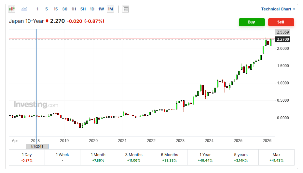The height and width of the screenshot is (173, 303).
Task: Click the 2020 x-axis label
Action: [x=93, y=141]
